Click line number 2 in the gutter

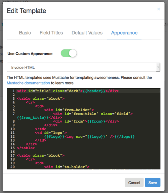coord(13,95)
